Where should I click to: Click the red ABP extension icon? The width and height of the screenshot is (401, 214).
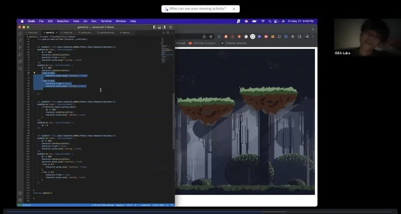266,37
